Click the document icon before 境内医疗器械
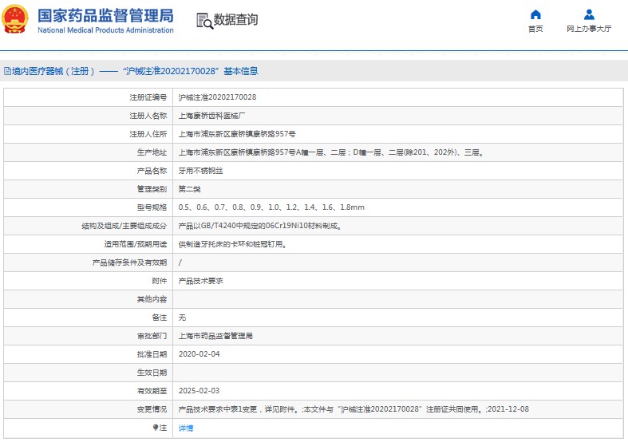The width and height of the screenshot is (628, 442). pyautogui.click(x=6, y=71)
